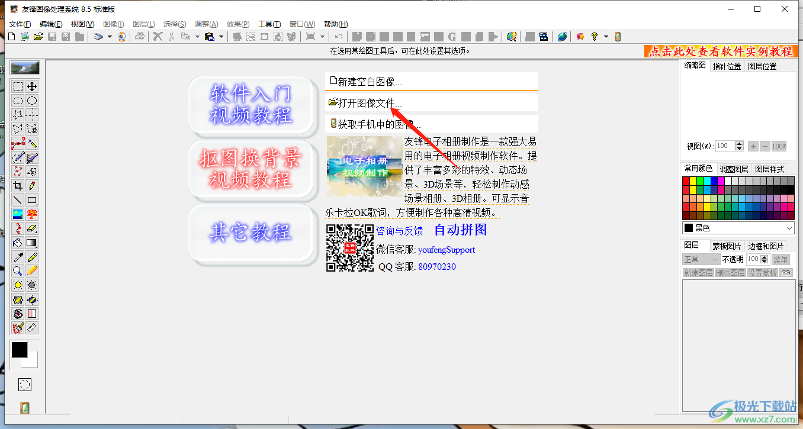Image resolution: width=803 pixels, height=429 pixels.
Task: Select the Crop tool
Action: 18,186
